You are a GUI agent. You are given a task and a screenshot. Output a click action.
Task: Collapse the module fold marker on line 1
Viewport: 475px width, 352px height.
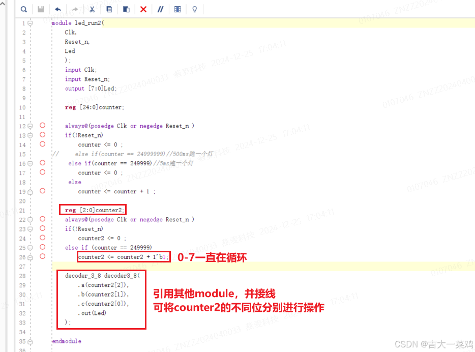coord(30,23)
